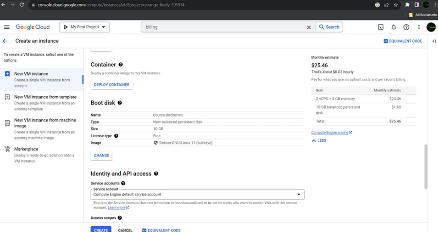Collapse the side panel with the chevron icon
This screenshot has height=232, width=438.
(434, 41)
